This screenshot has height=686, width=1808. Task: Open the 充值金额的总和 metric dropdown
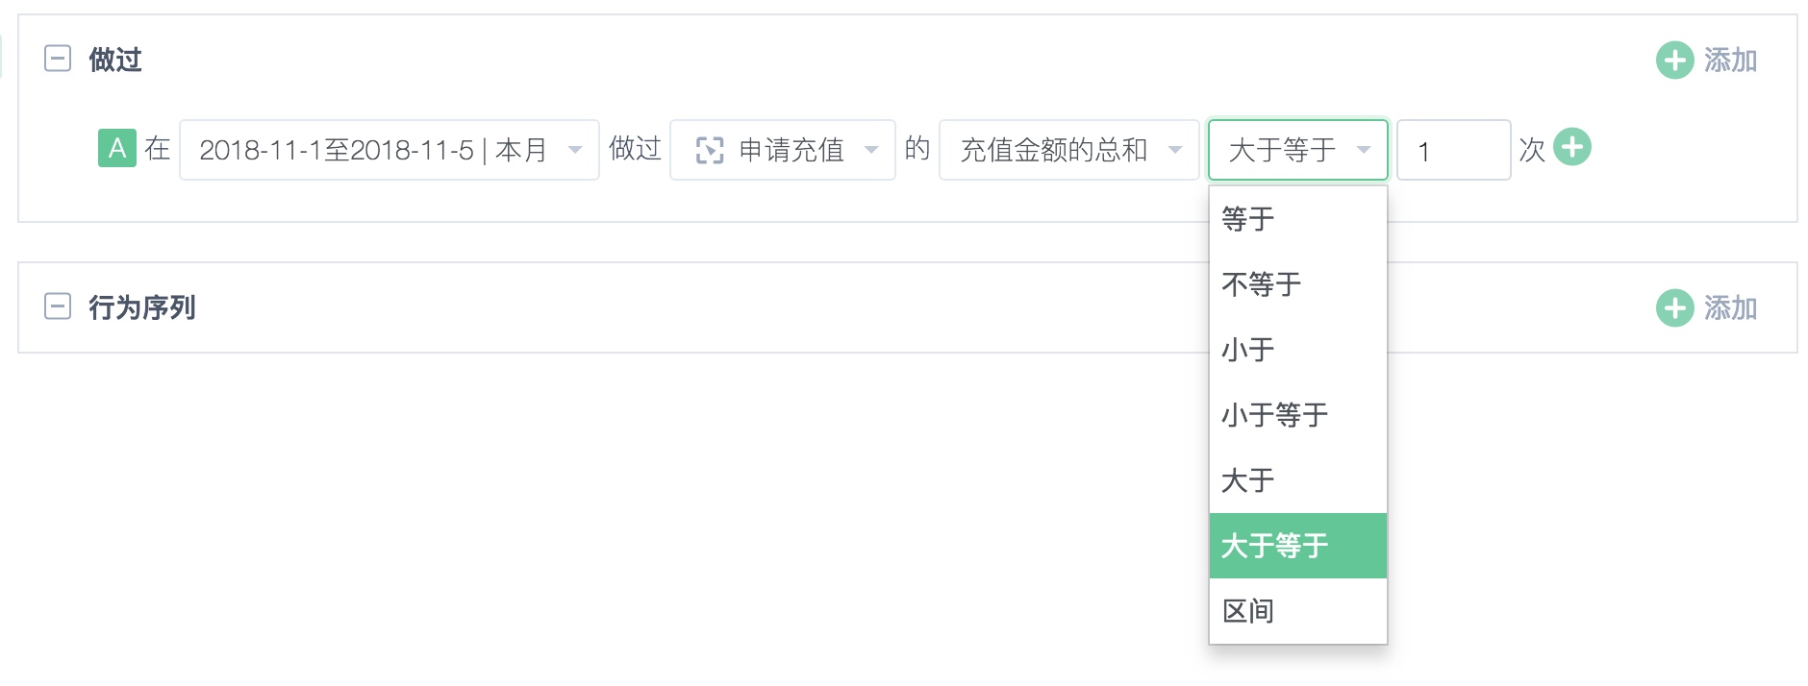click(x=1069, y=150)
